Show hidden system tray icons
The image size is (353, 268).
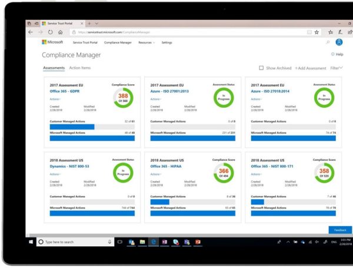coord(288,242)
